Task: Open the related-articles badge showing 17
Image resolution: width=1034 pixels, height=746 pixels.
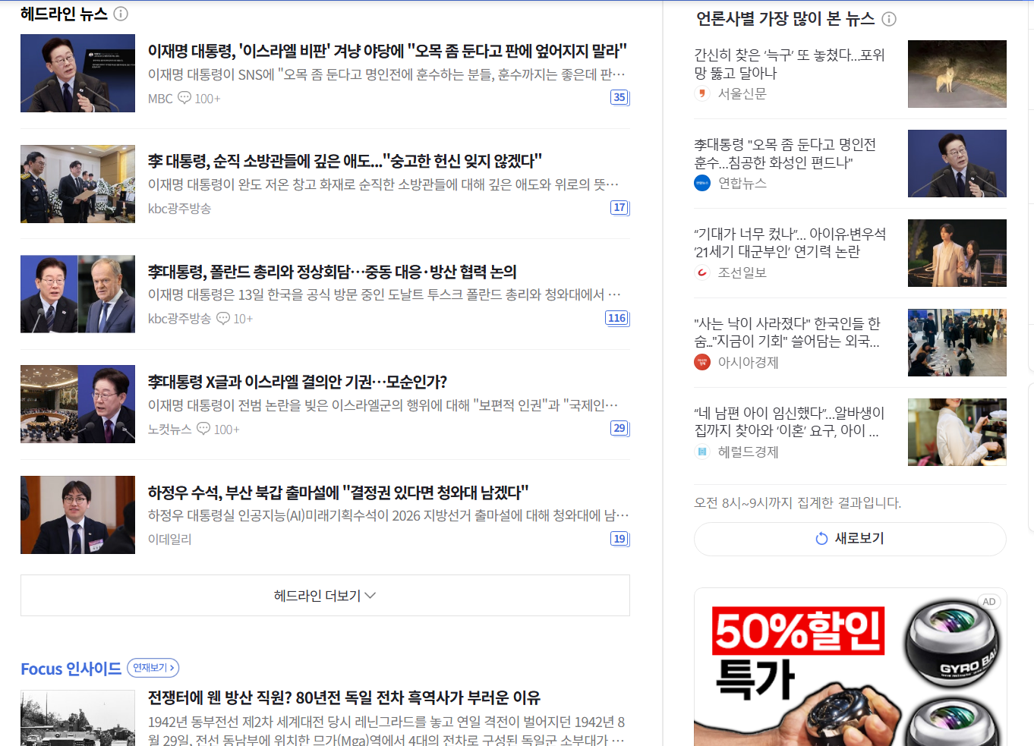Action: (x=619, y=207)
